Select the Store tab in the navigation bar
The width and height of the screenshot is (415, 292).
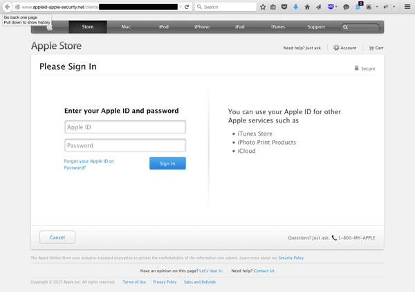(x=88, y=27)
